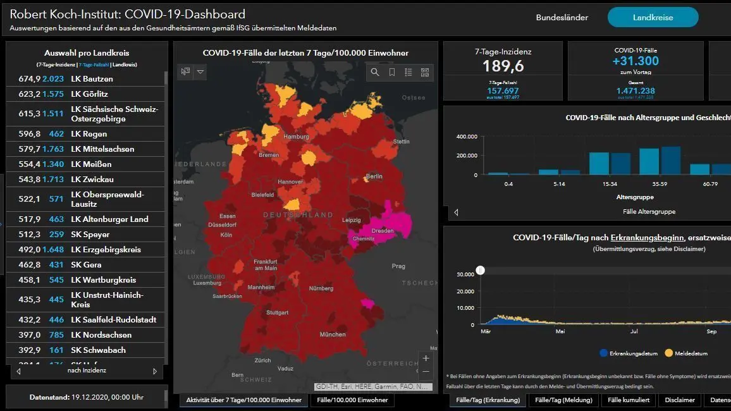
Task: Show previous sorting option before nach Inzidenz
Action: [18, 371]
